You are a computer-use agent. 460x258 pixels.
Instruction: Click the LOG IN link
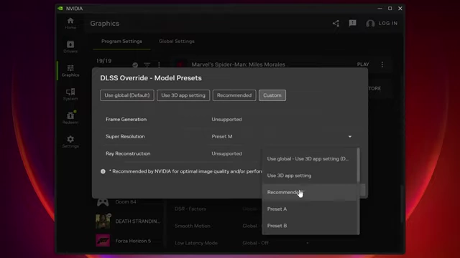388,23
